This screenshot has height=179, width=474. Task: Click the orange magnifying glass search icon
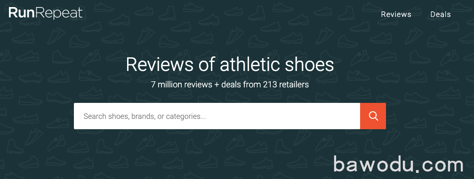[x=373, y=116]
